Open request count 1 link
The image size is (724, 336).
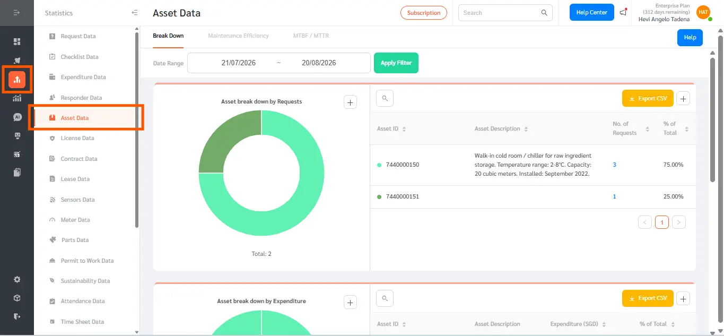615,197
